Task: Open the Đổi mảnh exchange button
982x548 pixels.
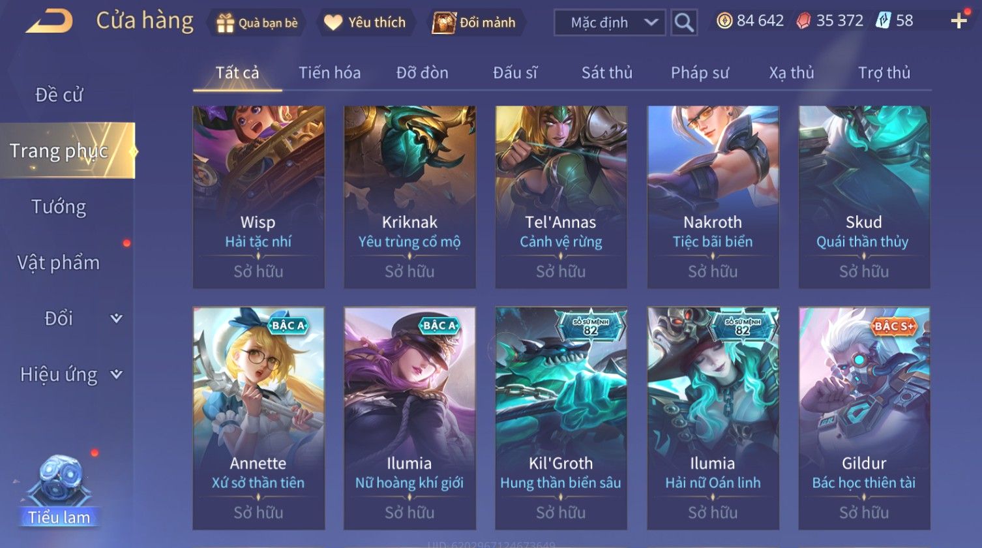Action: pos(474,23)
